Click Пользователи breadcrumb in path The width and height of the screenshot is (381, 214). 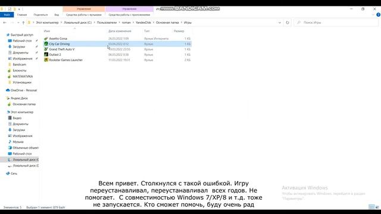[107, 23]
